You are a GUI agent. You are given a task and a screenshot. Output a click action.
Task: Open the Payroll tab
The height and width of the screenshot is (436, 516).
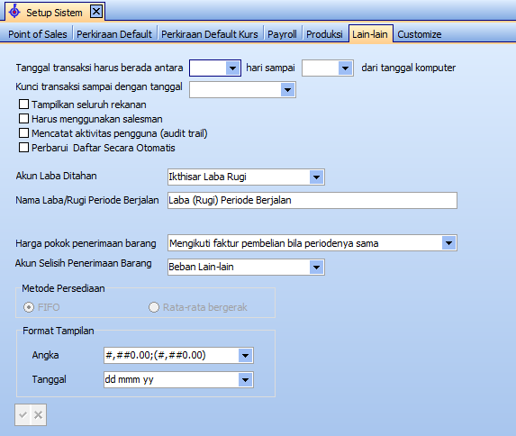coord(282,34)
